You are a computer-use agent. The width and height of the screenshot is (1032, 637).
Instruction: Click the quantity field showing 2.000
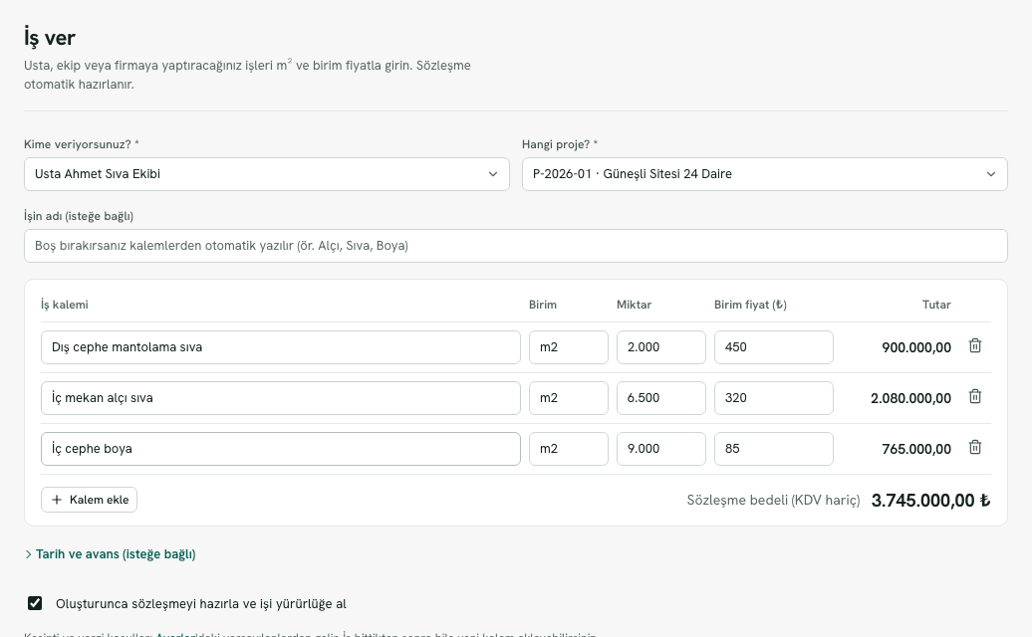point(661,347)
